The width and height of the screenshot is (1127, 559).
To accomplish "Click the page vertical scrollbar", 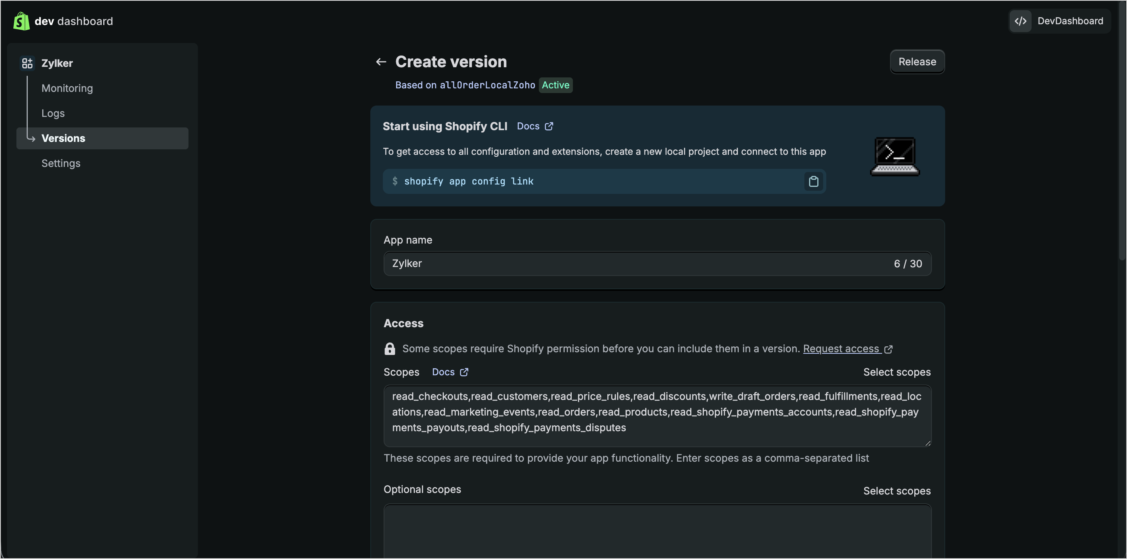I will click(1122, 131).
